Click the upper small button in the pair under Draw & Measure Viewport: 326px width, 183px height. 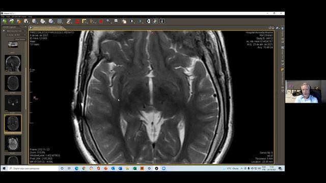tap(283, 87)
